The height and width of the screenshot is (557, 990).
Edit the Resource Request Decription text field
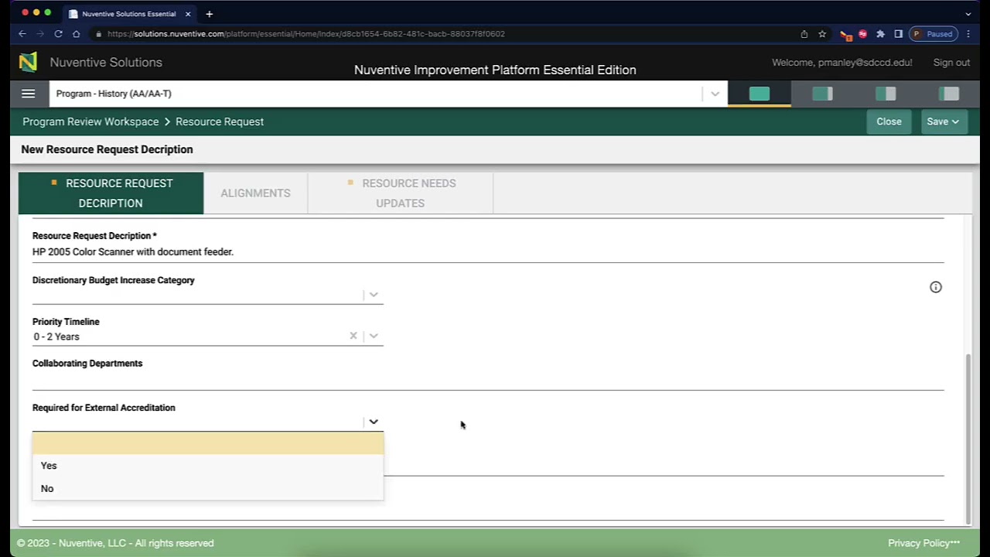click(488, 252)
